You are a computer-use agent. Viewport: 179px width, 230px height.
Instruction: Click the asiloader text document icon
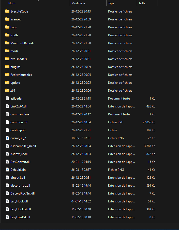click(x=7, y=99)
